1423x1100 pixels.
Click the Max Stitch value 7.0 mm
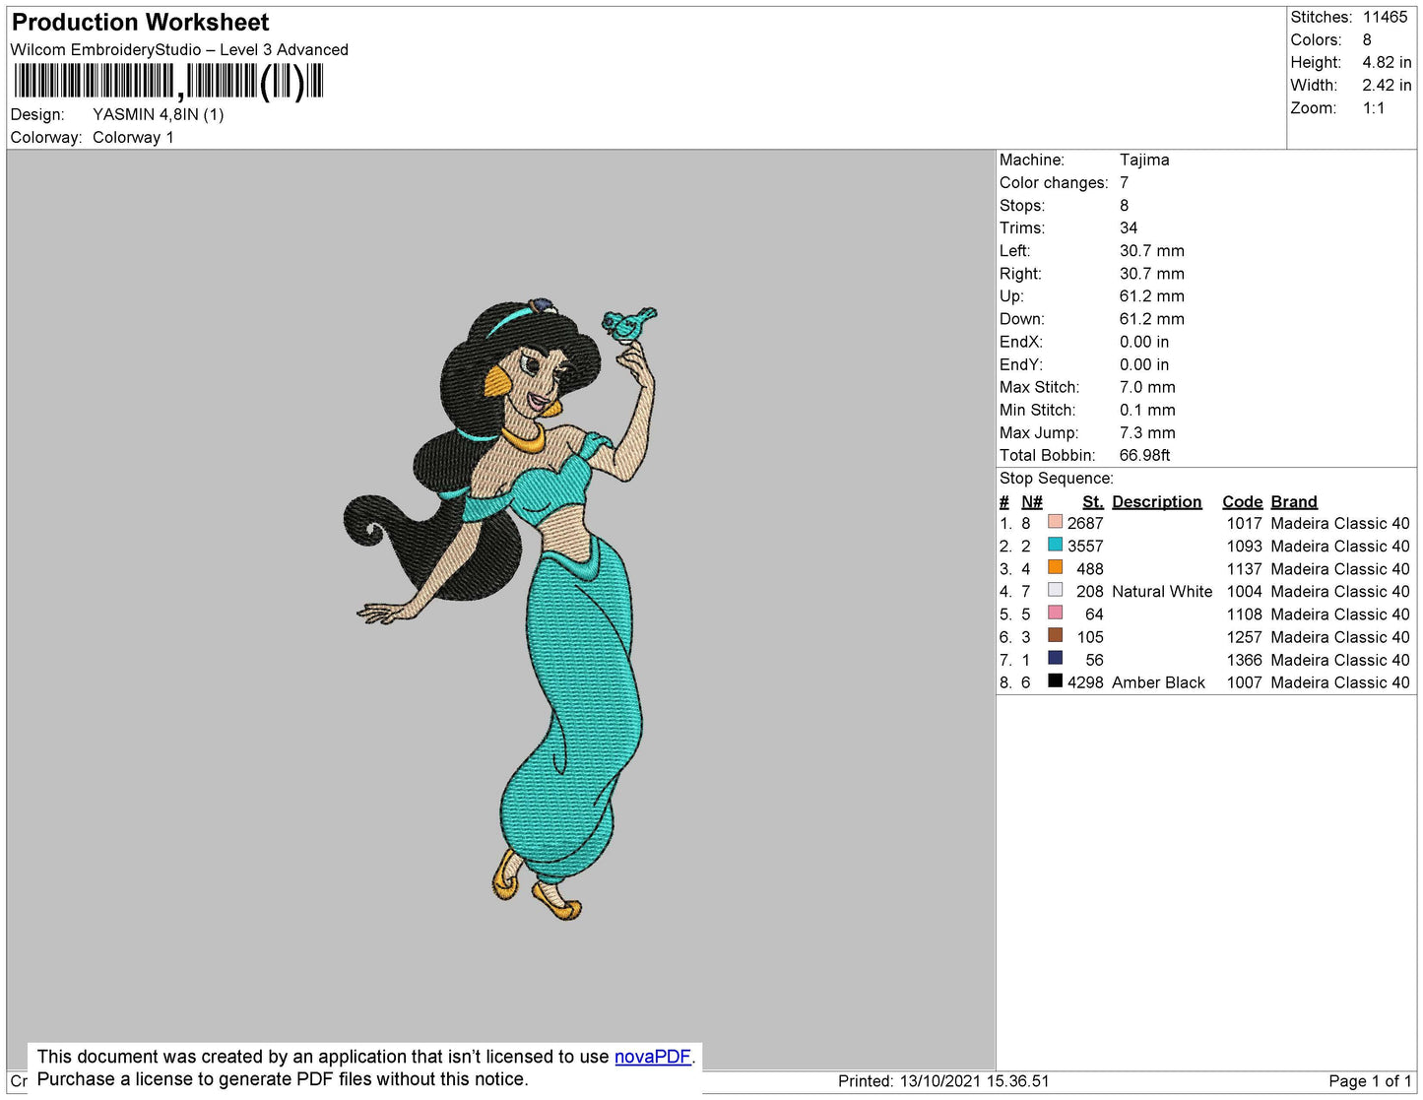1147,387
